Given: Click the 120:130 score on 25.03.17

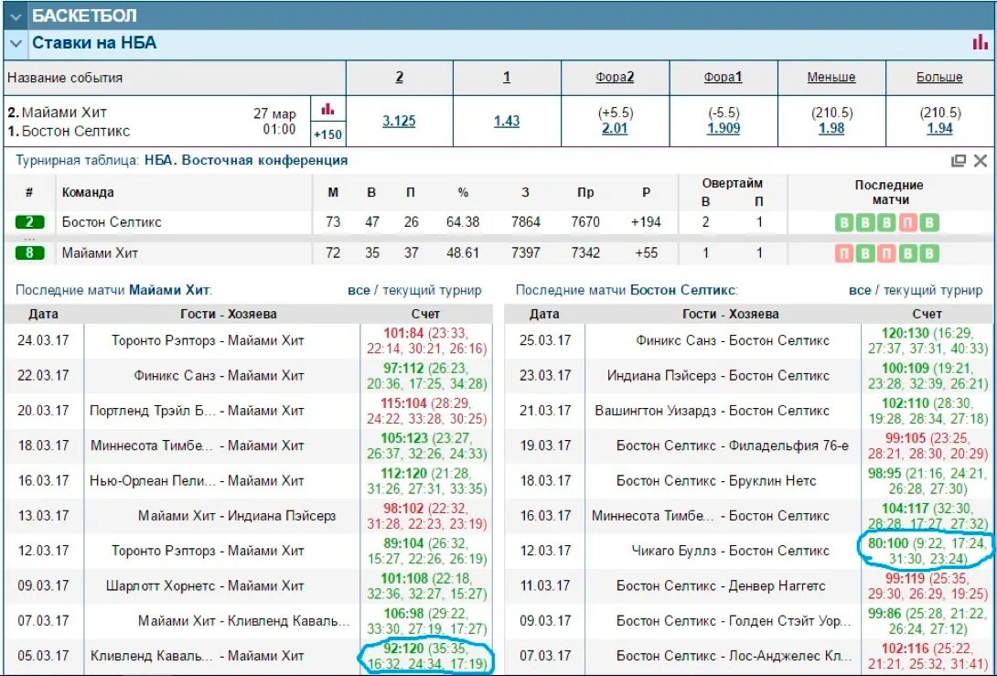Looking at the screenshot, I should point(904,333).
